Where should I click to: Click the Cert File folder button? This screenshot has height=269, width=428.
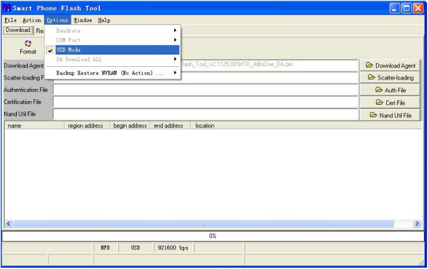pyautogui.click(x=391, y=103)
